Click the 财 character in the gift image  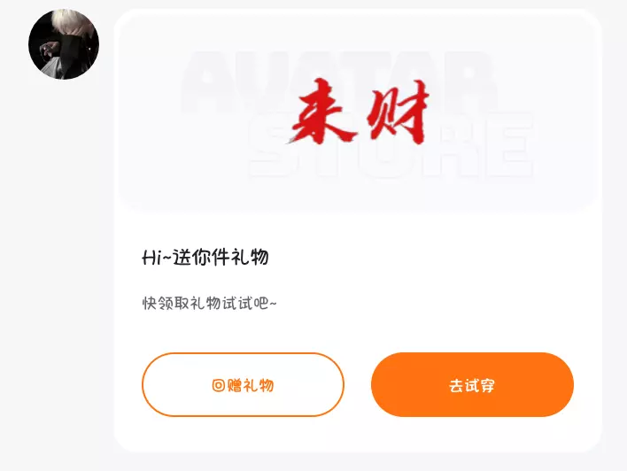click(x=397, y=111)
